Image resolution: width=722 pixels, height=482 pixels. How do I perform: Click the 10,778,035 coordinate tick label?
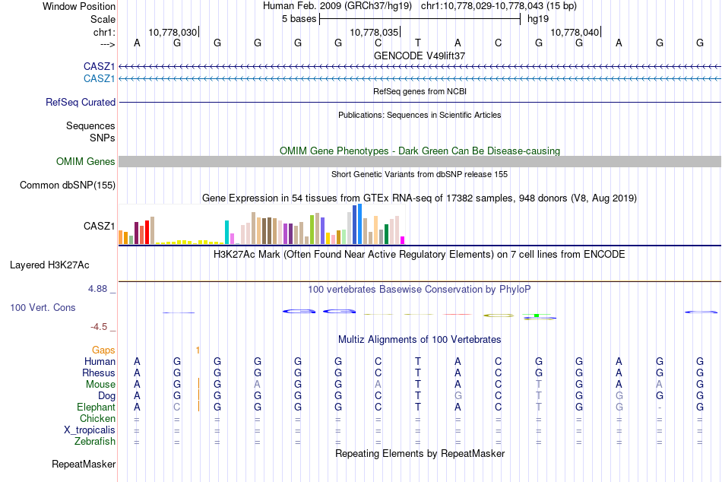374,32
